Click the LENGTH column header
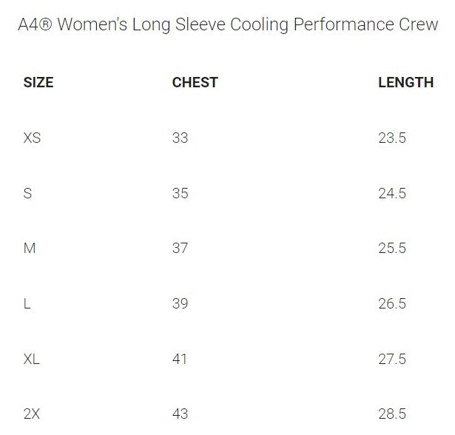455x435 pixels. (405, 82)
